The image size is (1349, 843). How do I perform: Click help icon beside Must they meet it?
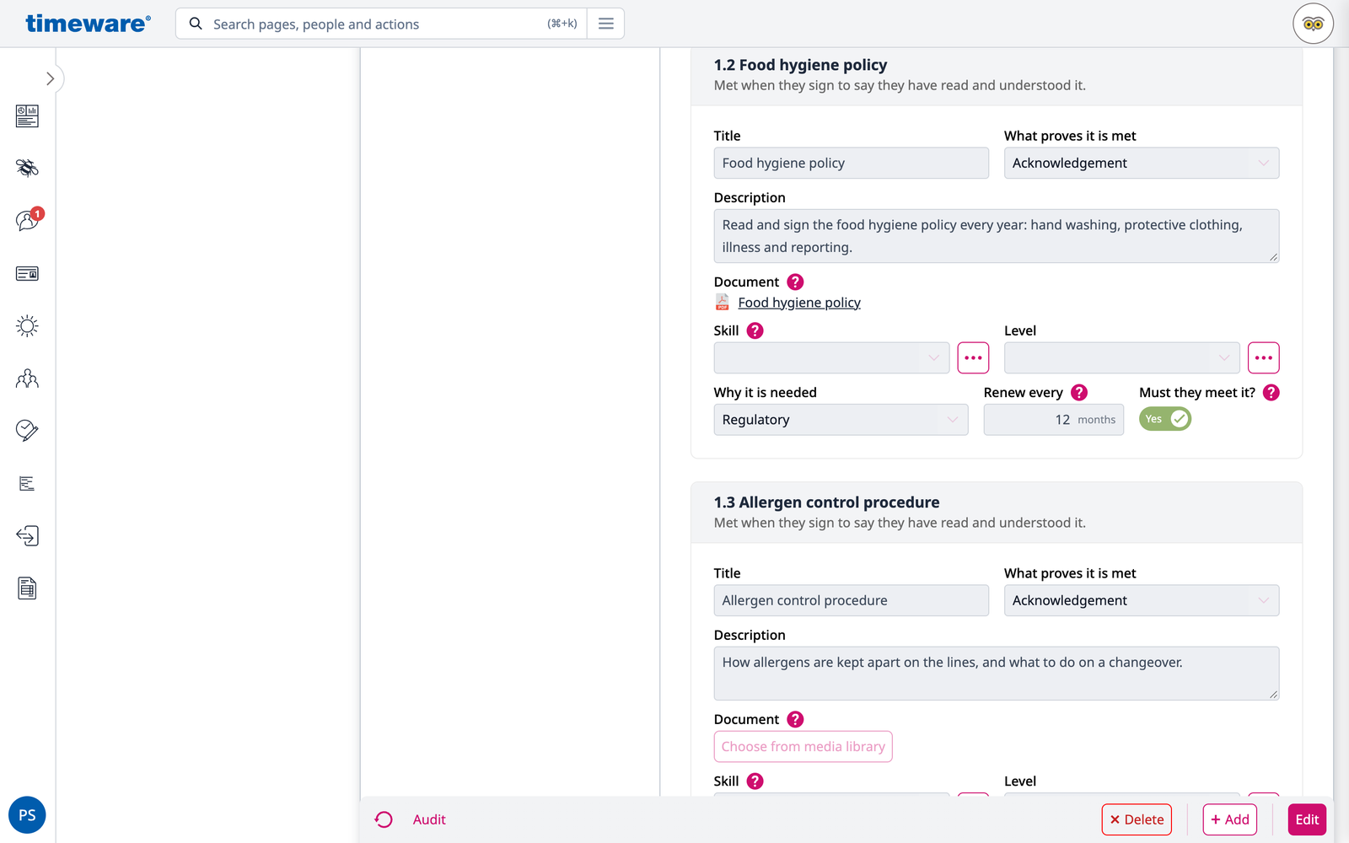pos(1271,393)
